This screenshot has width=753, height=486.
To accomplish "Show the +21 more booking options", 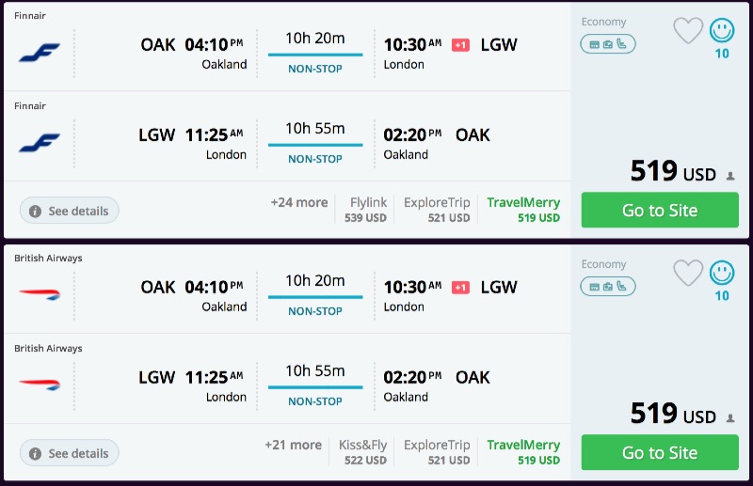I will coord(294,445).
